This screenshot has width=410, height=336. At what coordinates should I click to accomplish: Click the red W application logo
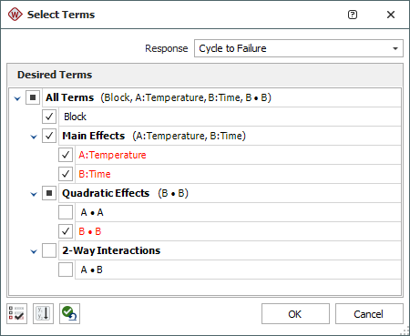[x=15, y=15]
